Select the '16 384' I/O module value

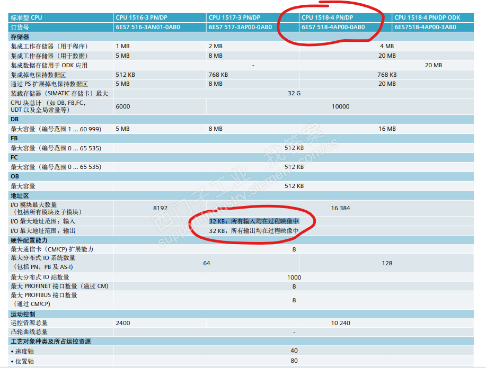[340, 208]
